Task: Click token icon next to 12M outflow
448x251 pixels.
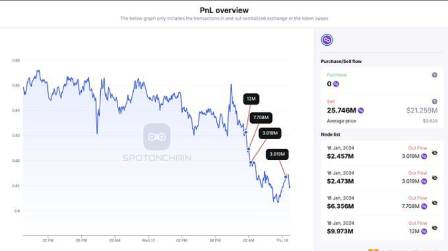Action: pyautogui.click(x=424, y=231)
